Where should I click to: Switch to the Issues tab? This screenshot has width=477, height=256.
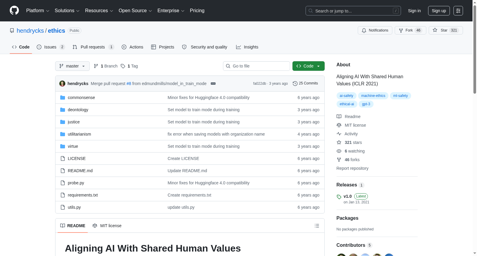[51, 47]
